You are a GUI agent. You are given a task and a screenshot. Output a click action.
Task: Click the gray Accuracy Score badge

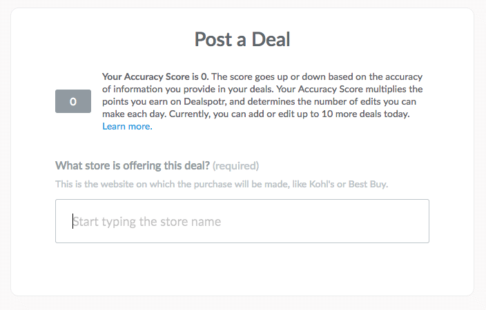73,101
